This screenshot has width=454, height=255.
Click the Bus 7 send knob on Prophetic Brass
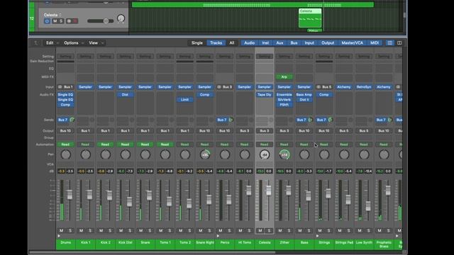[x=390, y=120]
